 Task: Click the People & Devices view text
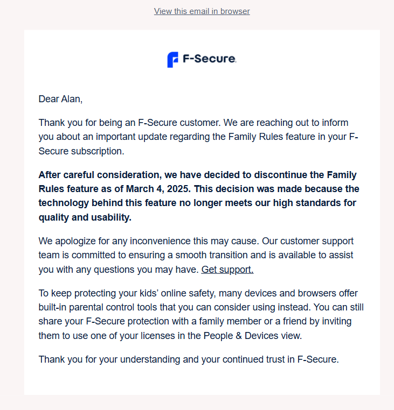pos(253,336)
